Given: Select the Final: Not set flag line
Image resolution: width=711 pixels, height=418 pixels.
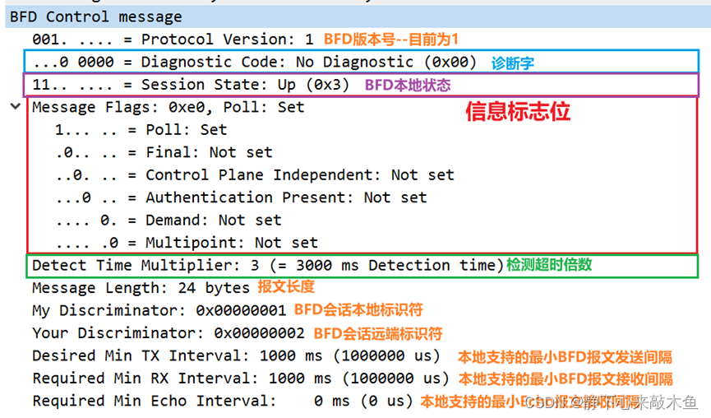Looking at the screenshot, I should pos(163,152).
